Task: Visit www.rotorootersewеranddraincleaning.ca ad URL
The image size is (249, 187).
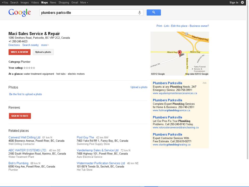Action: (x=176, y=128)
